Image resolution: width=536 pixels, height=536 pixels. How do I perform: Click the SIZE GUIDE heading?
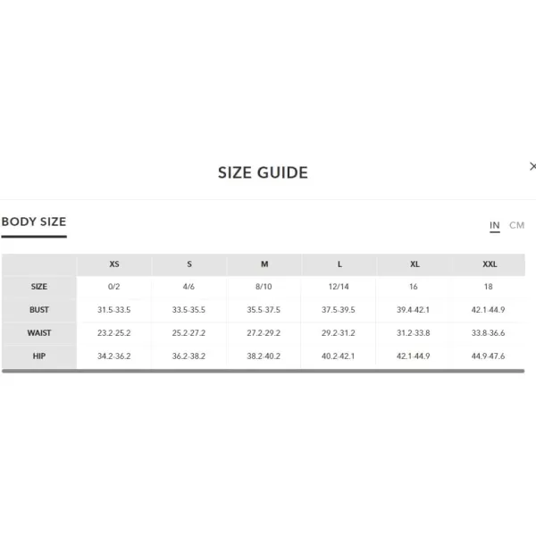(x=263, y=172)
